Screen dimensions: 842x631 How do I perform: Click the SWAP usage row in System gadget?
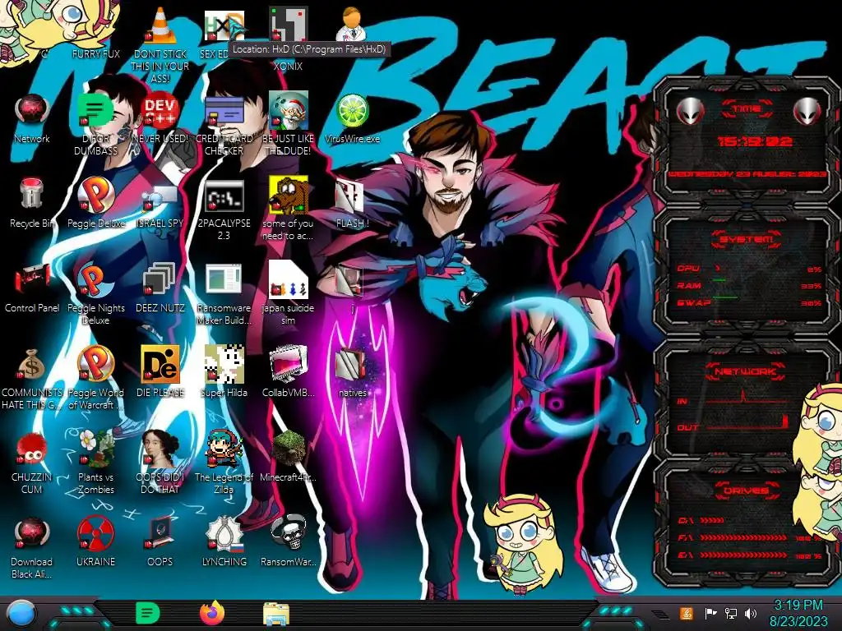tap(750, 302)
